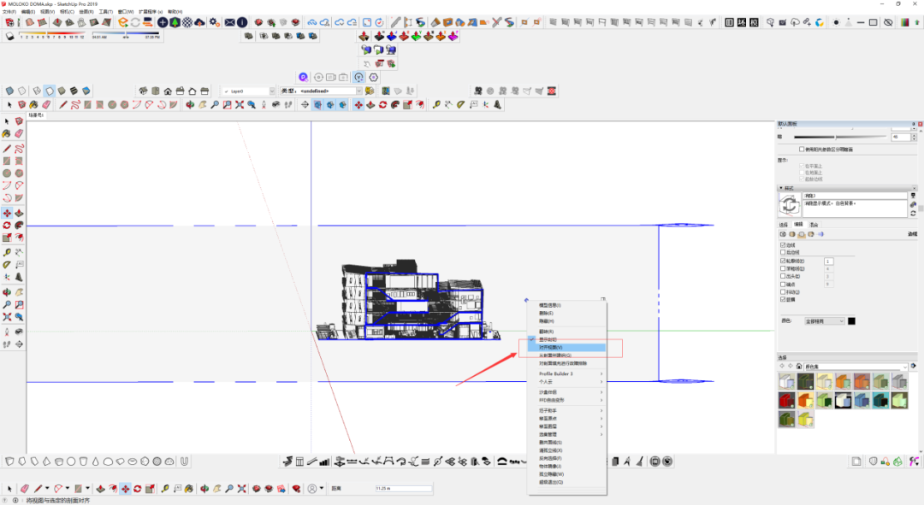
Task: Select the Tape Measure tool in left toolbar
Action: [7, 252]
